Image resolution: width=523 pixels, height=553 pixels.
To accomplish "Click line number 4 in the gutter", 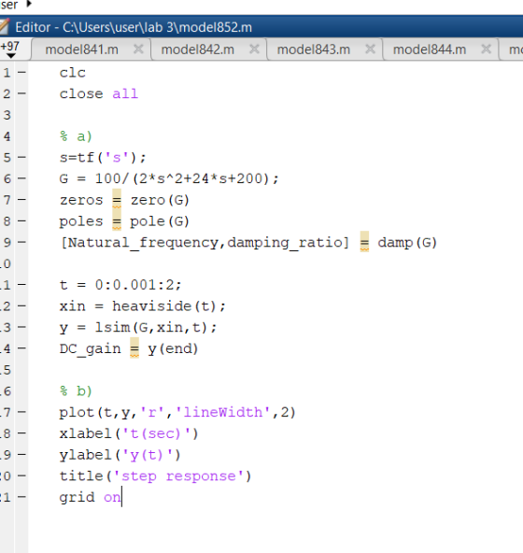I will tap(7, 136).
